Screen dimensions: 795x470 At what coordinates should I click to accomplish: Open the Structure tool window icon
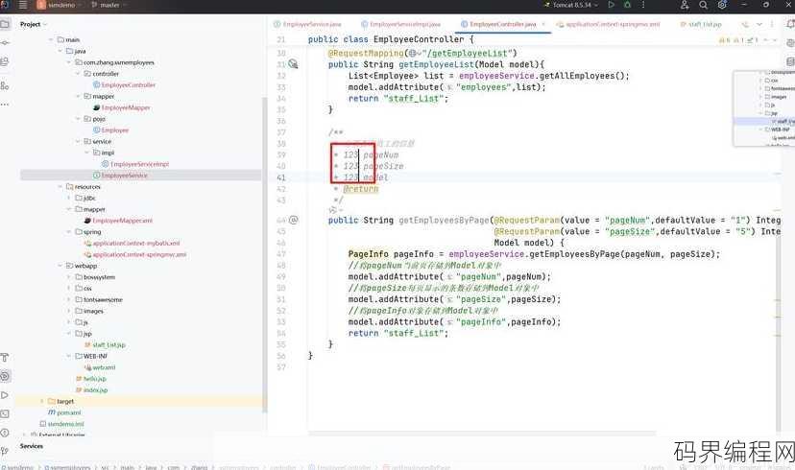coord(5,85)
